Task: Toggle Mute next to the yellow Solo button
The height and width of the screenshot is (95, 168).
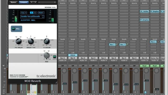Action: click(33, 92)
